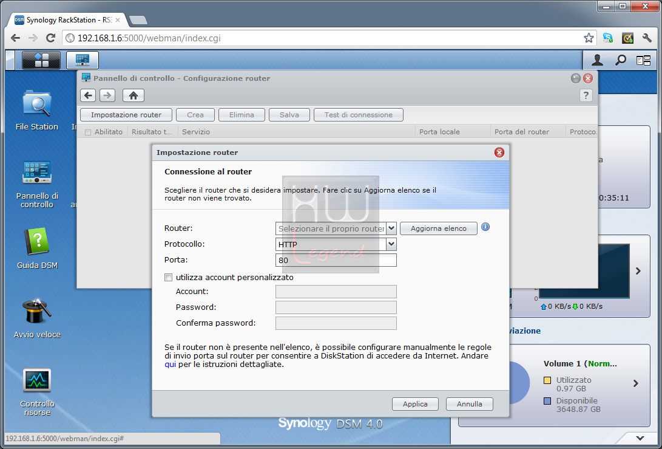This screenshot has width=662, height=449.
Task: Sort by the Protoco... column header
Action: (583, 132)
